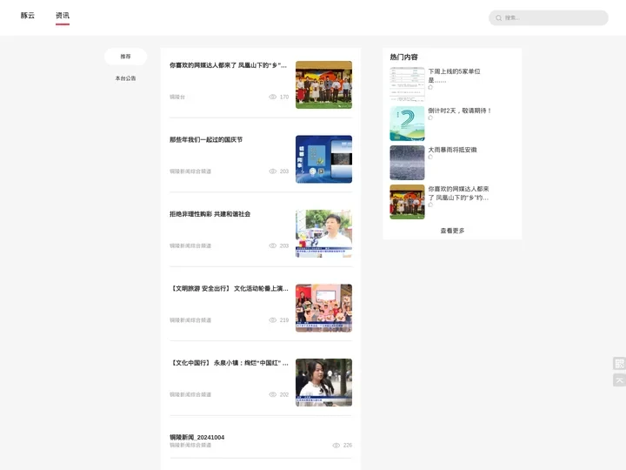626x470 pixels.
Task: Click eye icon on 拒绝非理性购彩 article
Action: coord(273,245)
